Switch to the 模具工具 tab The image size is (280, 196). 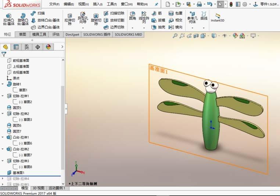pos(39,34)
